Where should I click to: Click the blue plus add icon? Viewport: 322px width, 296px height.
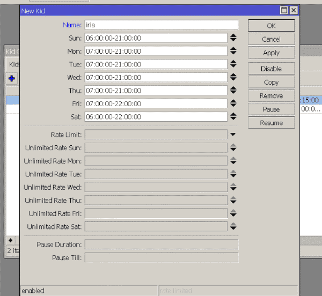tap(11, 78)
